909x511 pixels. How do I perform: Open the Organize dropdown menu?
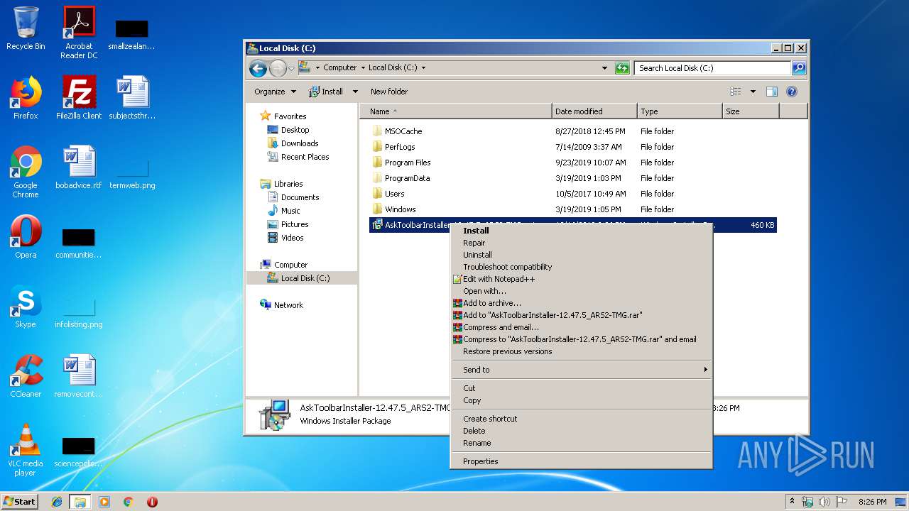coord(276,92)
